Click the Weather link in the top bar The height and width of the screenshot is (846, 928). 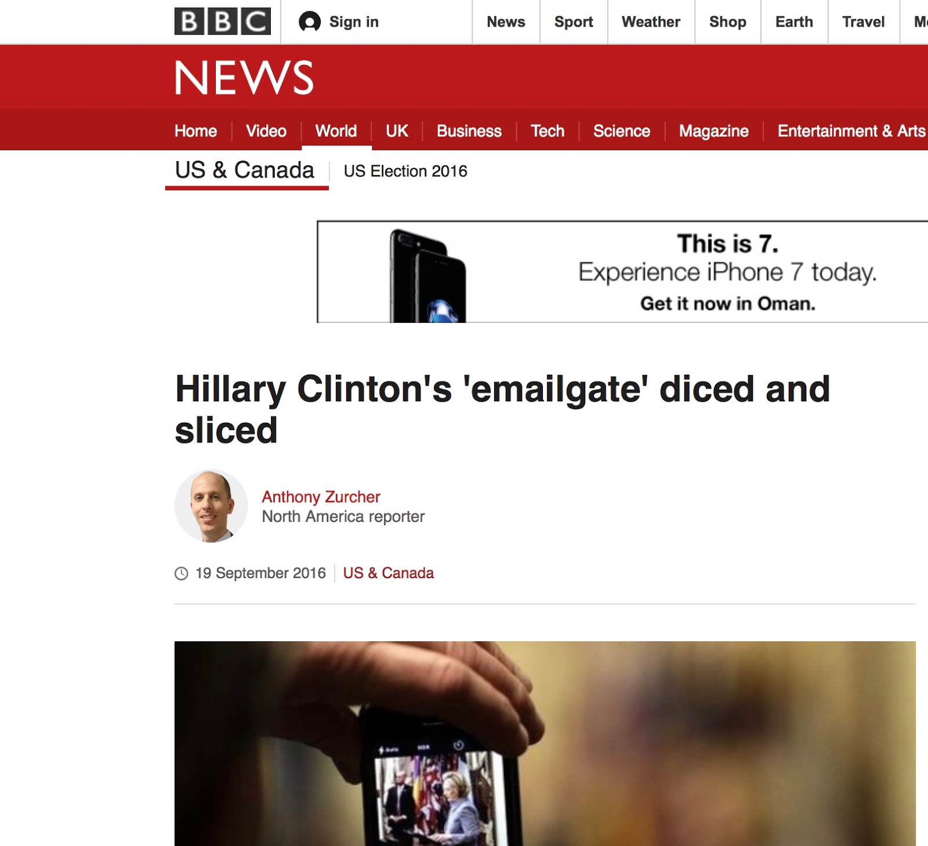point(651,22)
